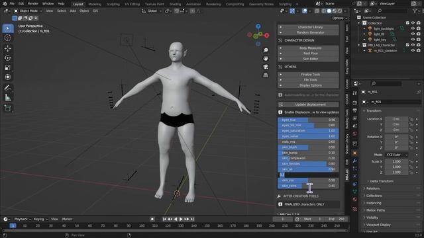Open the viewport Add menu

pyautogui.click(x=73, y=11)
